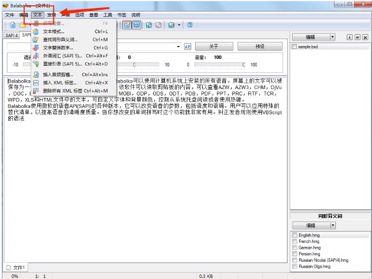Choose 删除所有 XML 标签 from the menu

click(73, 91)
